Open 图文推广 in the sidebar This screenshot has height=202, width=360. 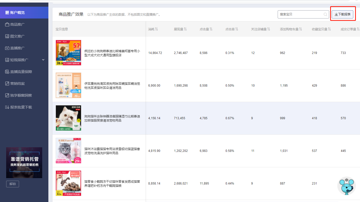pyautogui.click(x=24, y=36)
